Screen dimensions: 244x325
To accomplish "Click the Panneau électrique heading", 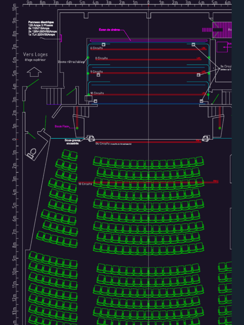I will coord(41,22).
